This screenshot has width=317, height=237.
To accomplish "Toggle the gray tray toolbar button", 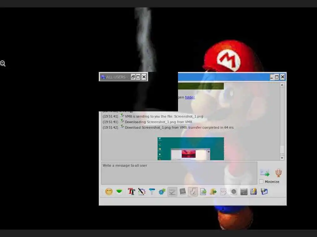I will [x=172, y=191].
